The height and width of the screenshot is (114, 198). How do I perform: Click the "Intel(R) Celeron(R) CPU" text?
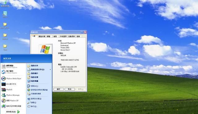69,67
